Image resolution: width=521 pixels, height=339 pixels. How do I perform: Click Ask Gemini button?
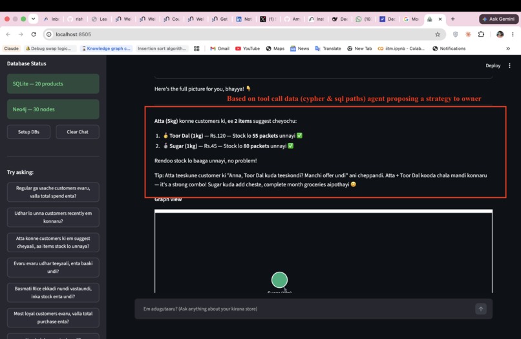coord(498,19)
